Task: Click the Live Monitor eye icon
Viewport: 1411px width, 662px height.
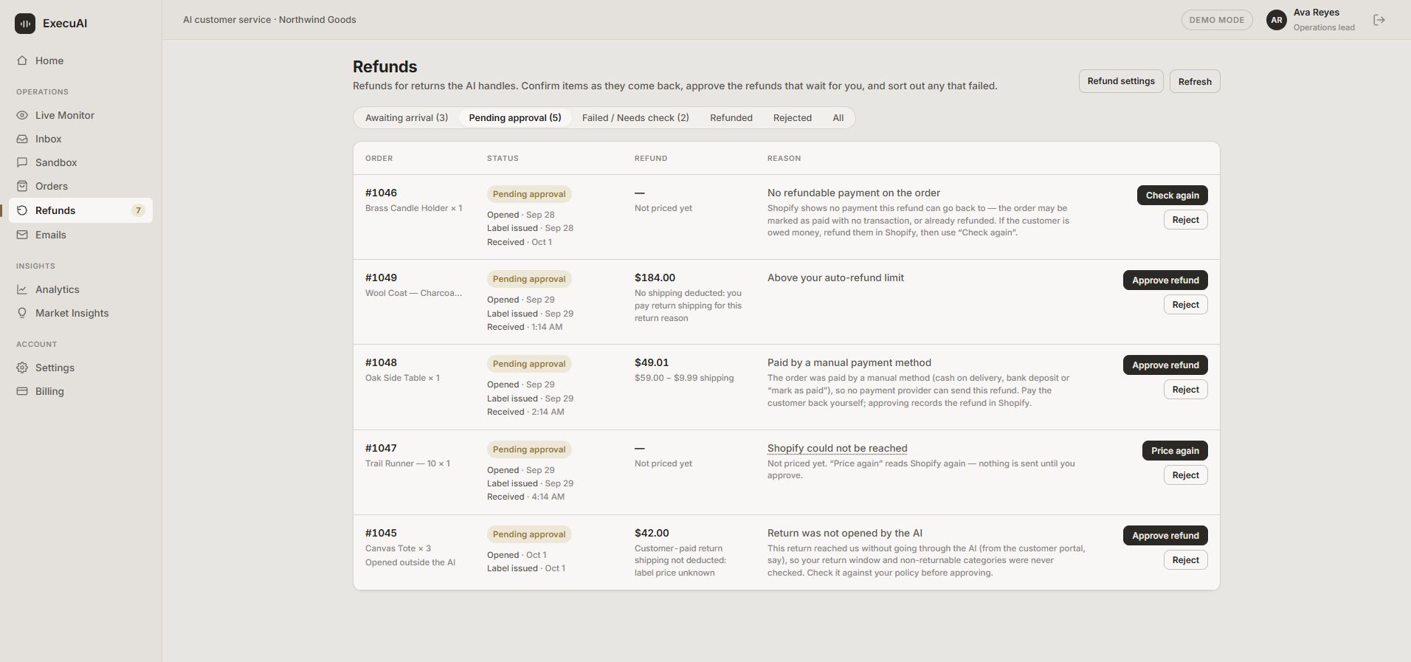Action: [22, 115]
